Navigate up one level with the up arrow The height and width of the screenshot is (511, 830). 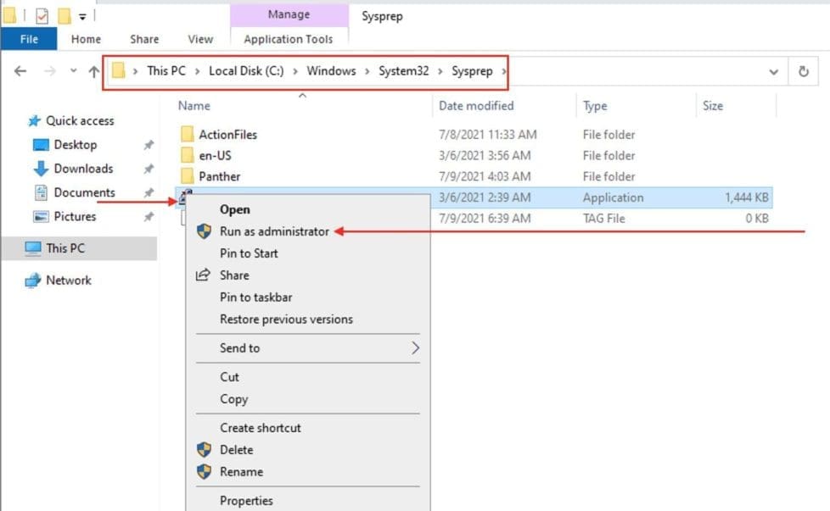click(x=93, y=71)
